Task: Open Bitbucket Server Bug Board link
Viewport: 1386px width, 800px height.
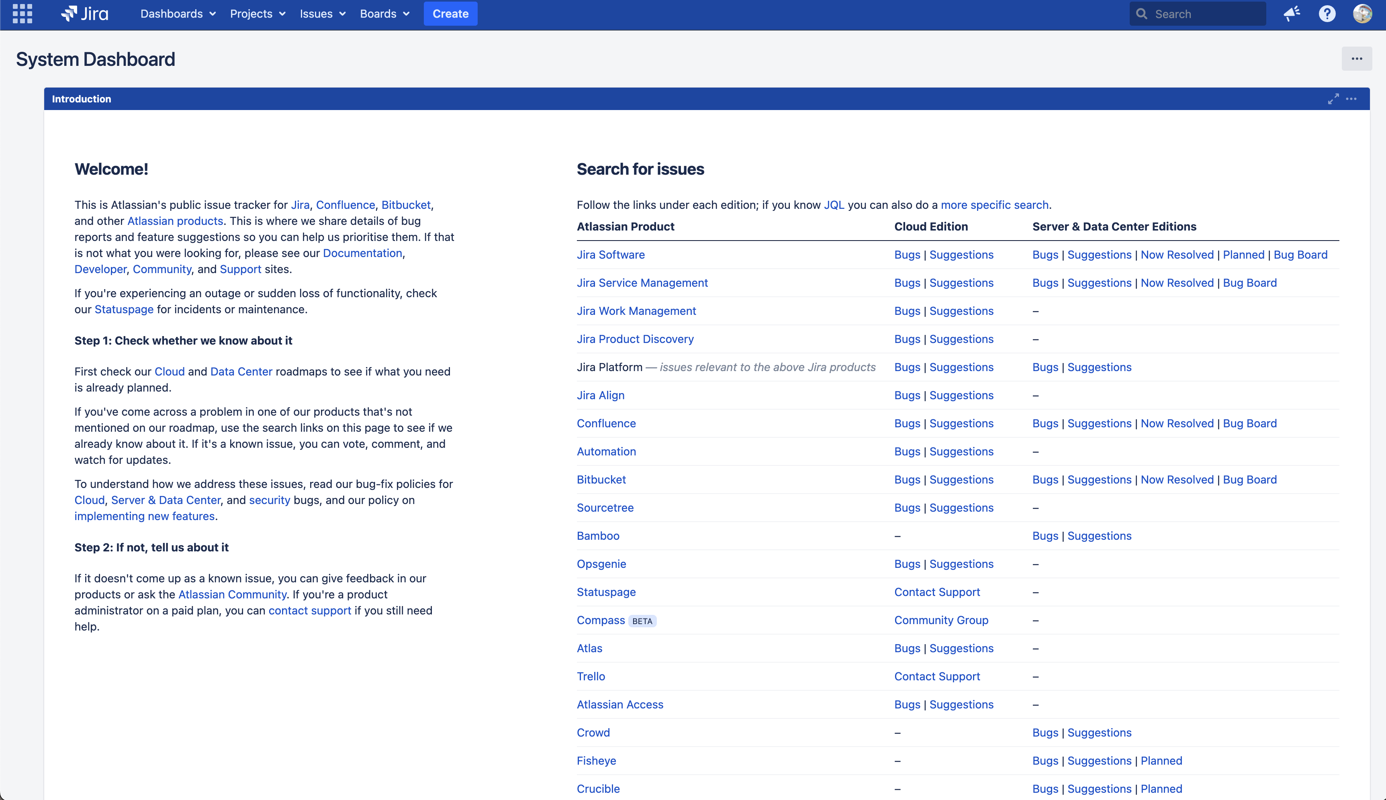Action: pyautogui.click(x=1250, y=480)
